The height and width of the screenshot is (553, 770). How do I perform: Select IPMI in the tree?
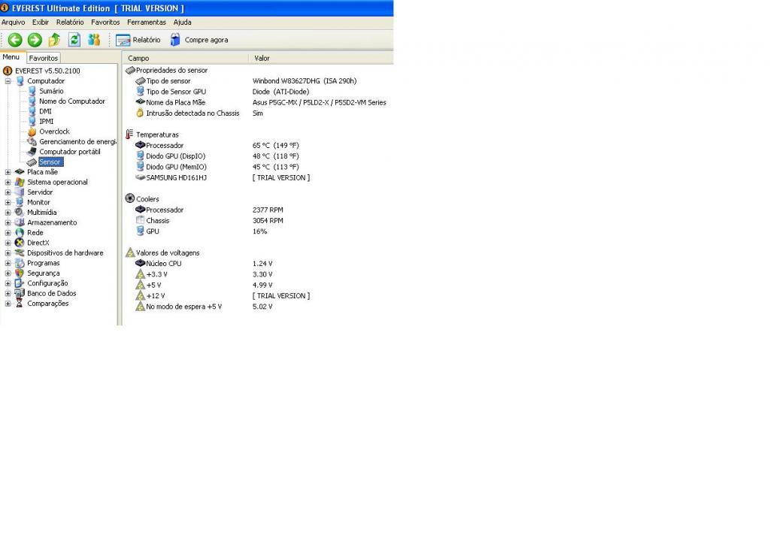point(46,121)
